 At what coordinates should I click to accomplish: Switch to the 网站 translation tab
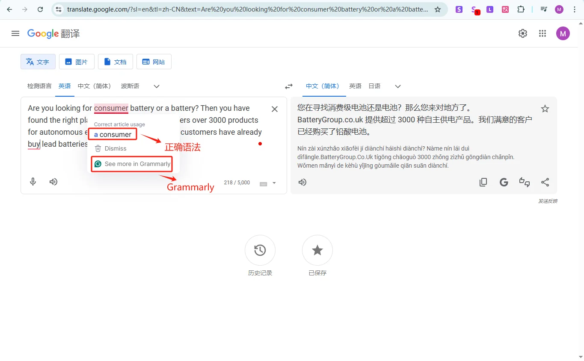154,61
